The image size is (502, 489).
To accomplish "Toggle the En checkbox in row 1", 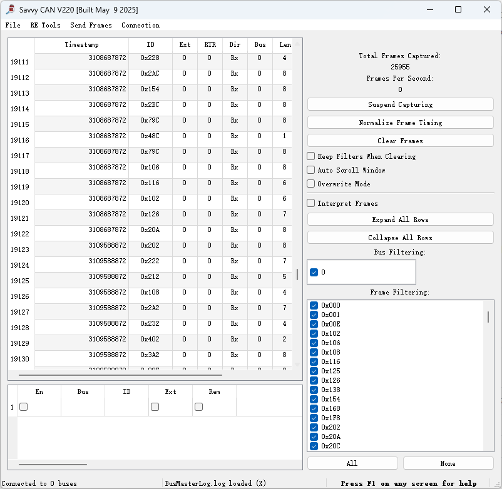I will [x=23, y=407].
